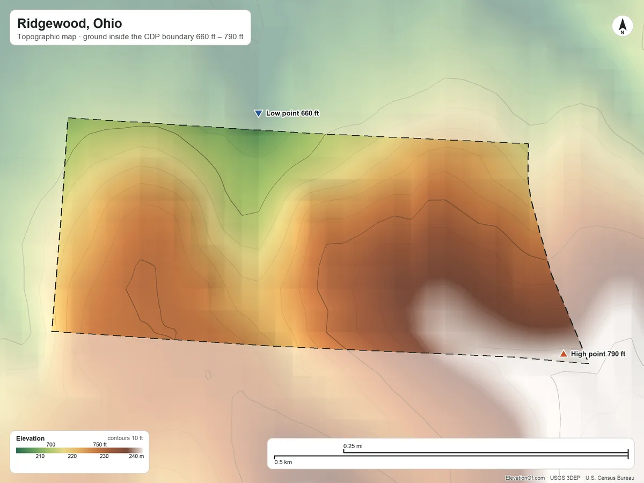The height and width of the screenshot is (483, 644).
Task: Click the north arrow compass icon
Action: (623, 26)
